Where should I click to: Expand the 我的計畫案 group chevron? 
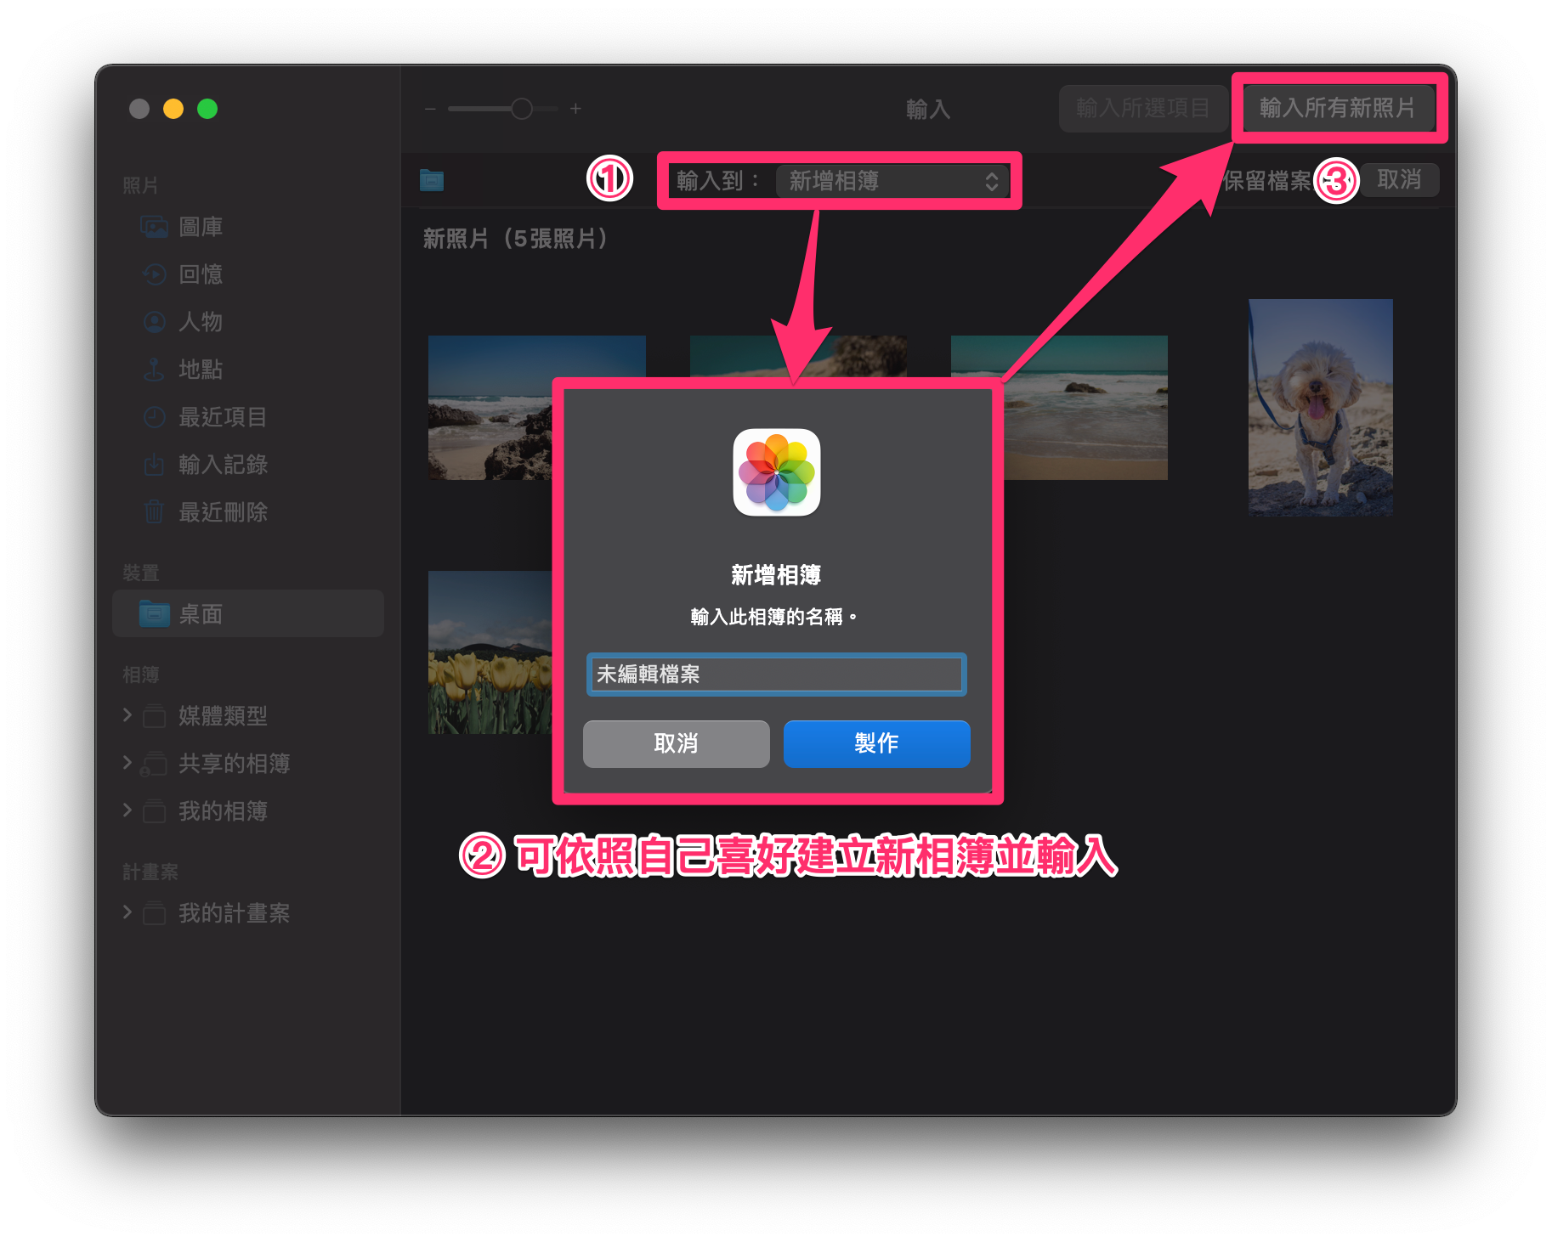click(127, 912)
